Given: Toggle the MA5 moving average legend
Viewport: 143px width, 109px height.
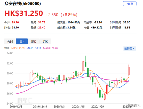Looking at the screenshot, I should tap(18, 48).
